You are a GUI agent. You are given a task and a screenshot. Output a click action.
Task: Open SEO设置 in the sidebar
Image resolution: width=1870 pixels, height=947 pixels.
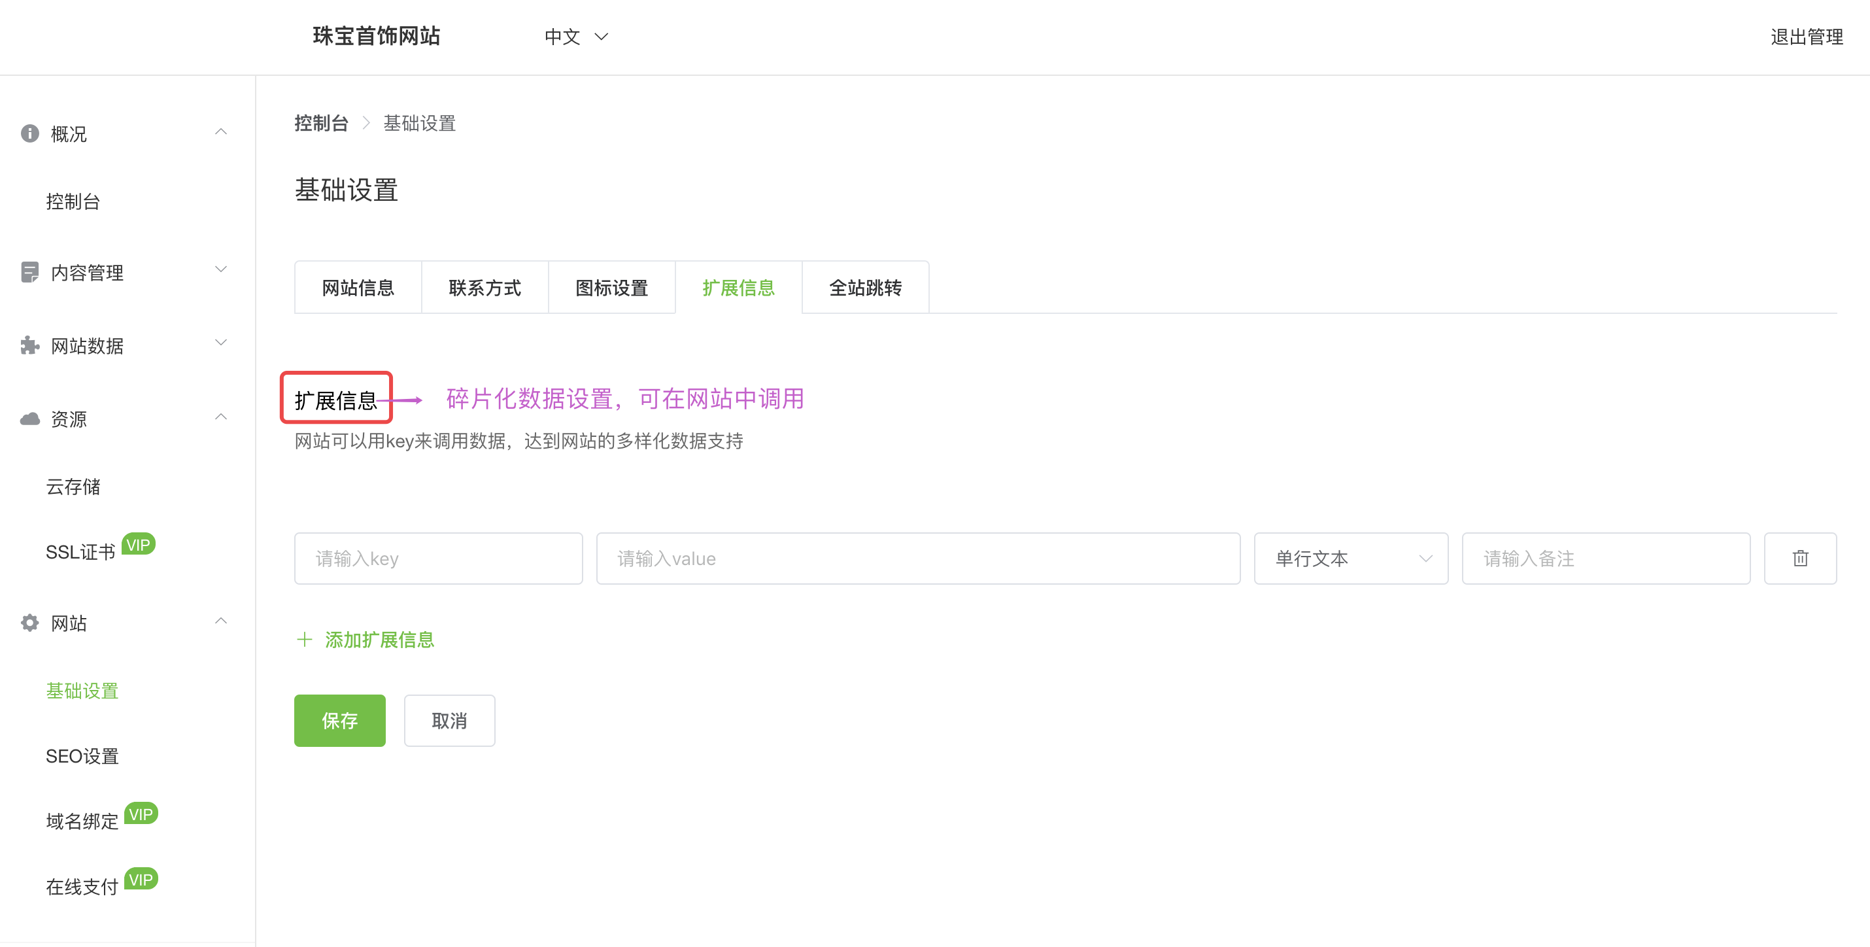point(82,756)
